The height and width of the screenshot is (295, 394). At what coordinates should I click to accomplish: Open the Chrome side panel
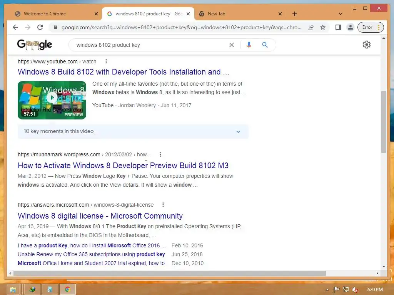[338, 27]
